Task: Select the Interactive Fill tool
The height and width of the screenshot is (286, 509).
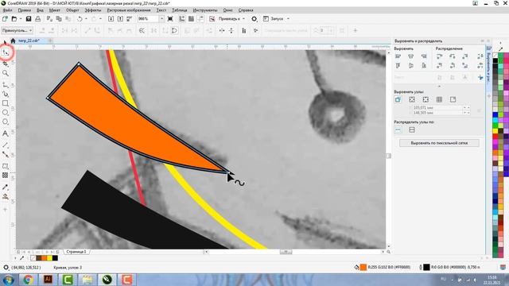Action: pos(6,196)
